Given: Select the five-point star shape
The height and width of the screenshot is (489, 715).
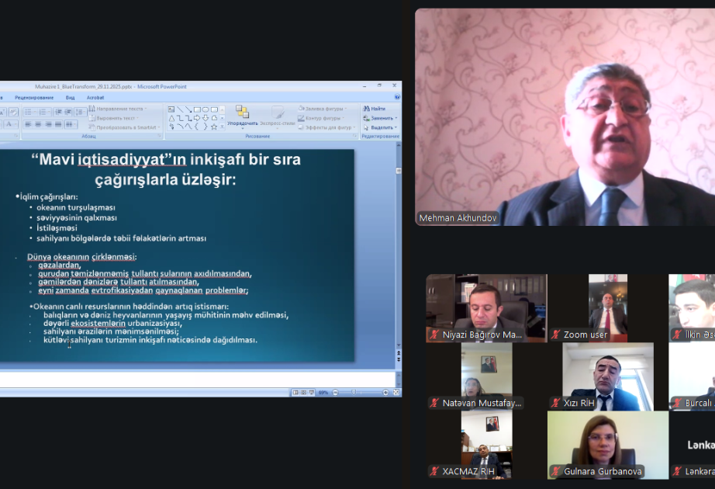Looking at the screenshot, I should [214, 127].
